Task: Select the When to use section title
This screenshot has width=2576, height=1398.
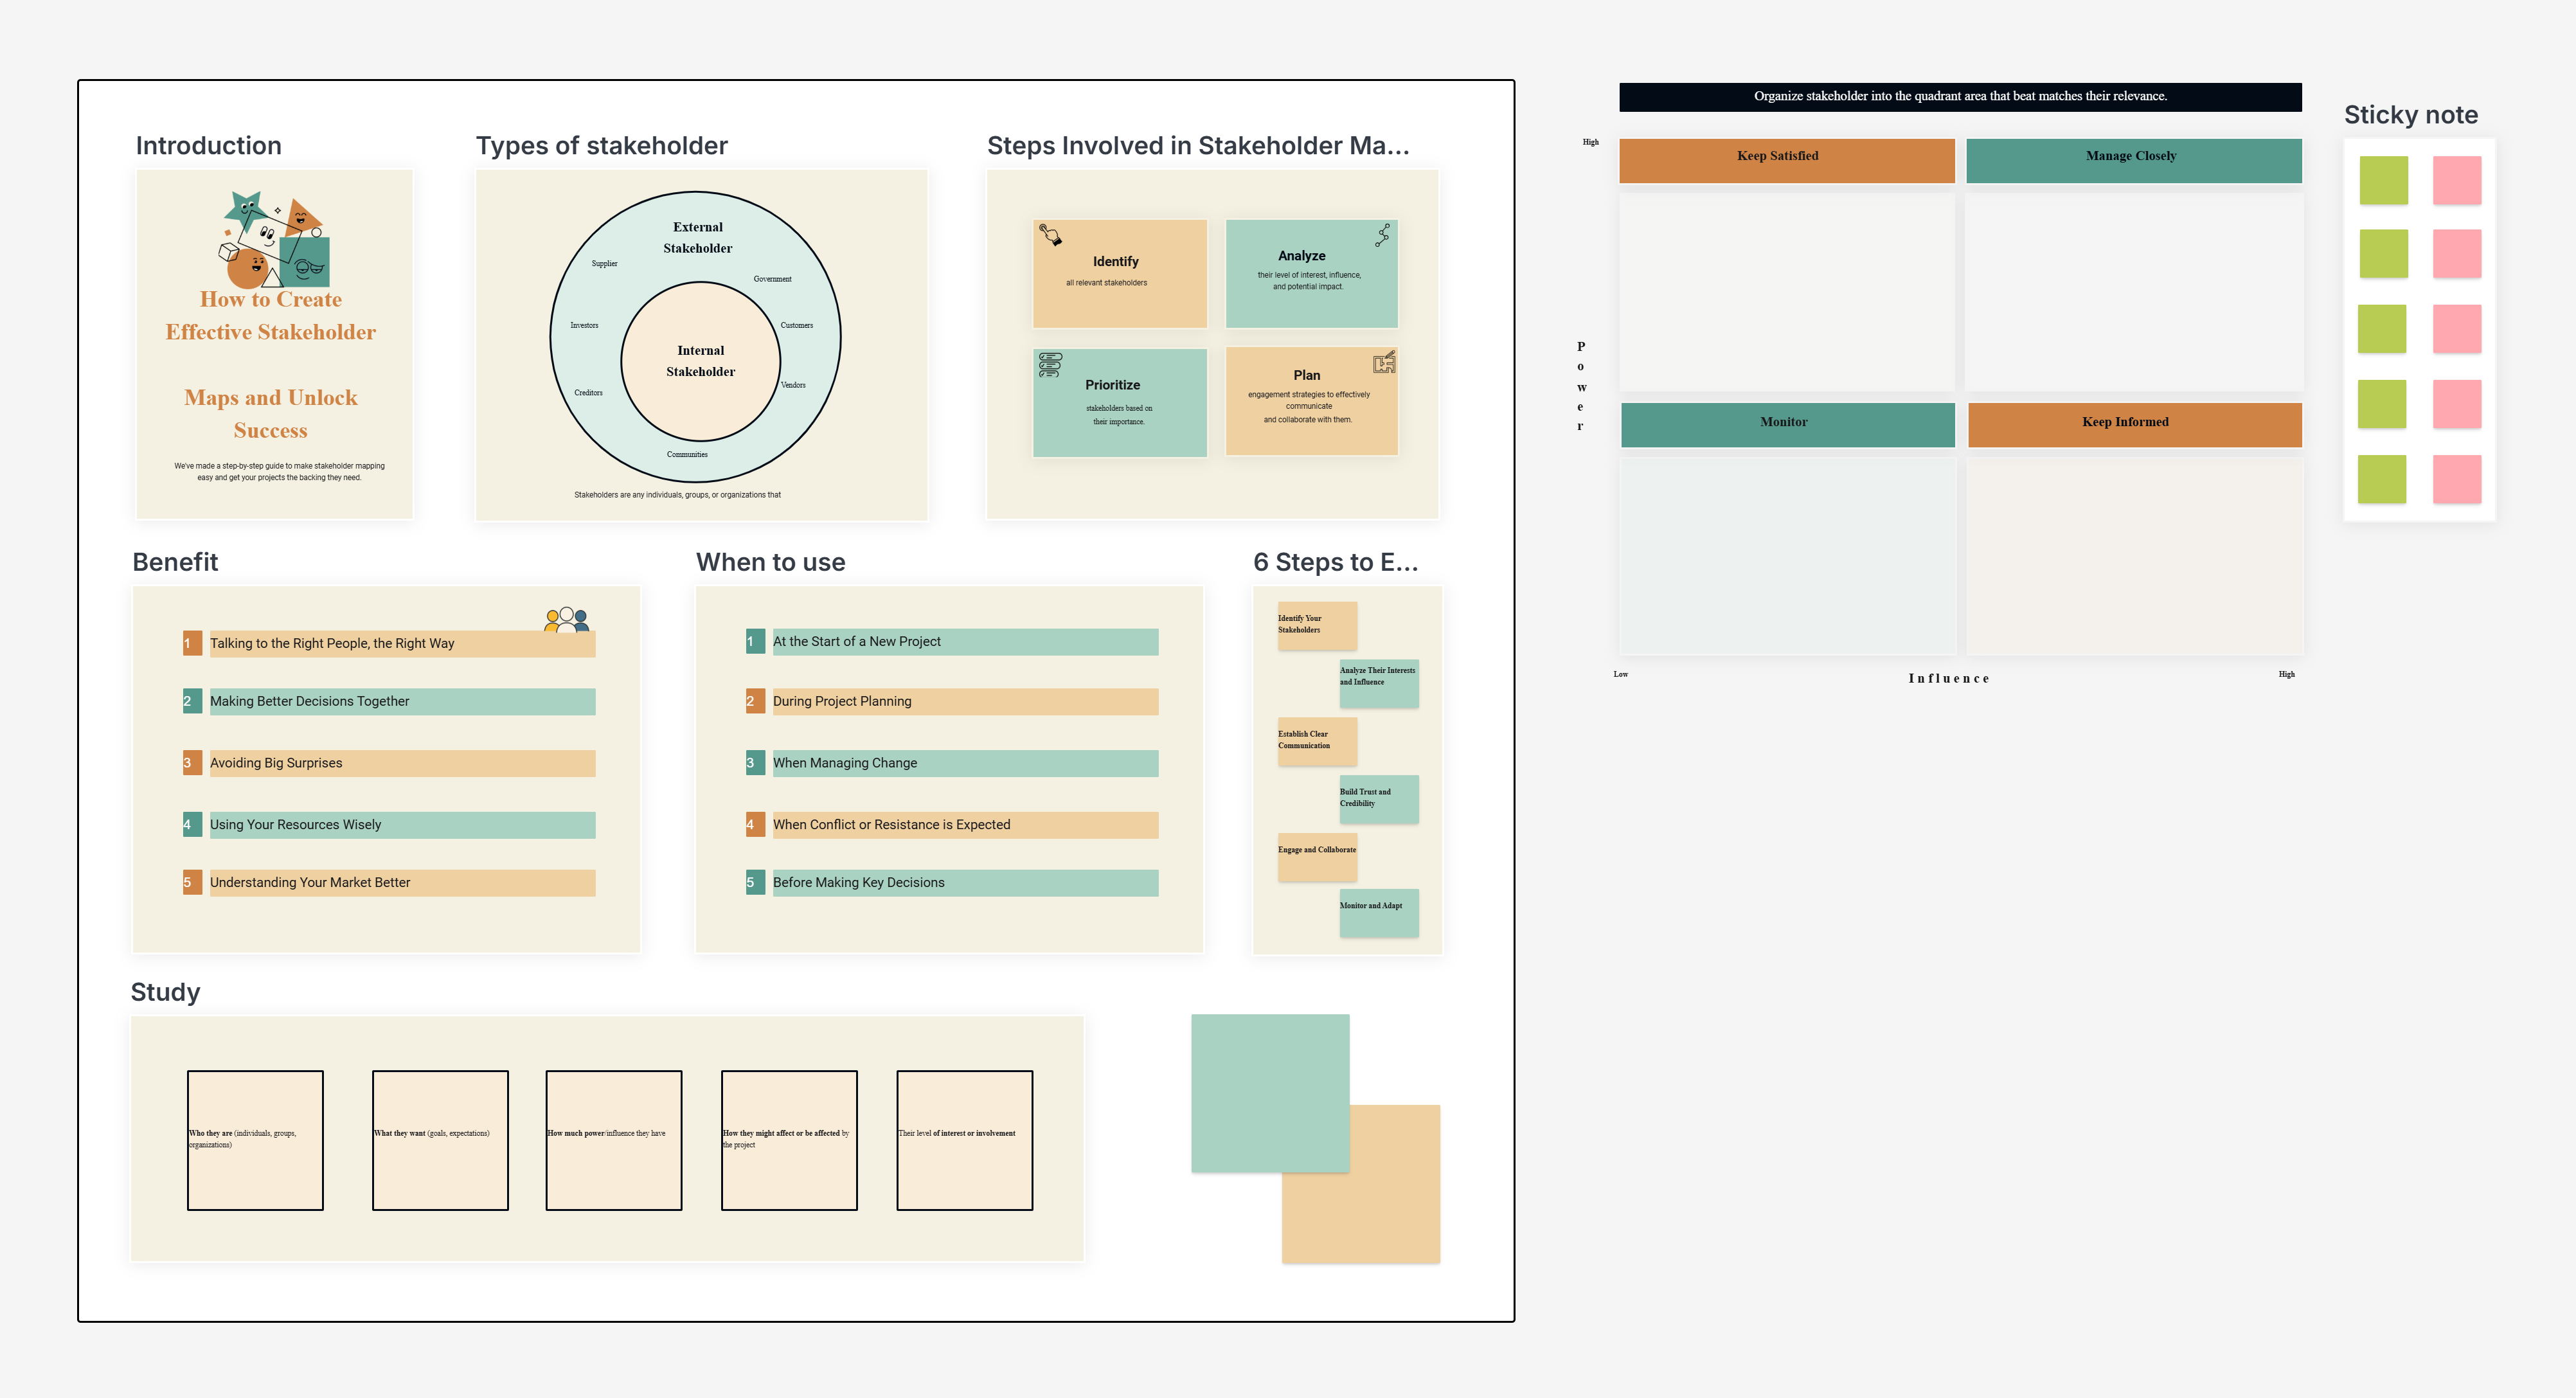Action: 770,562
